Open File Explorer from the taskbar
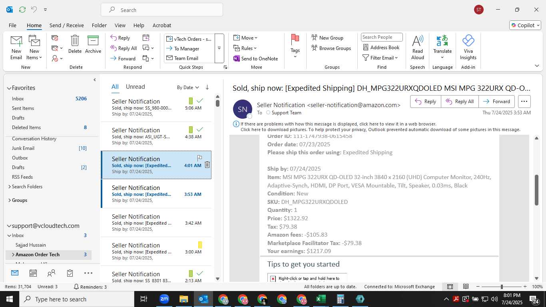The height and width of the screenshot is (307, 546). (x=183, y=299)
